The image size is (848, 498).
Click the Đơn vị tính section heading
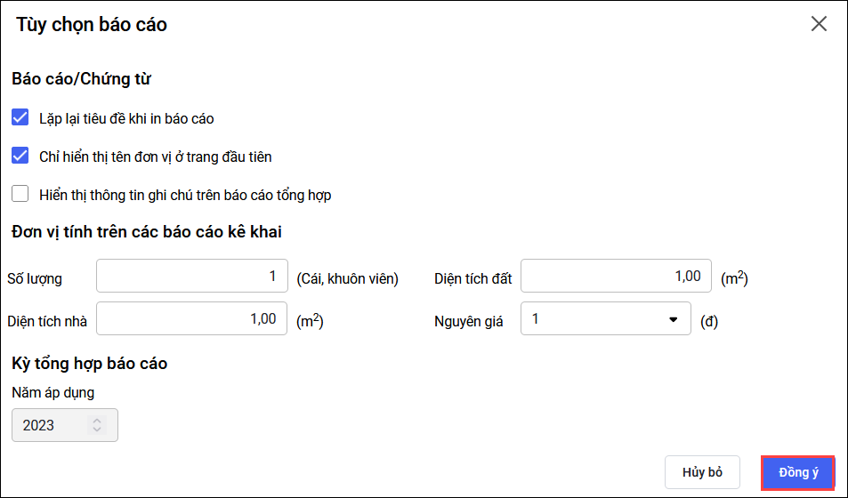147,232
